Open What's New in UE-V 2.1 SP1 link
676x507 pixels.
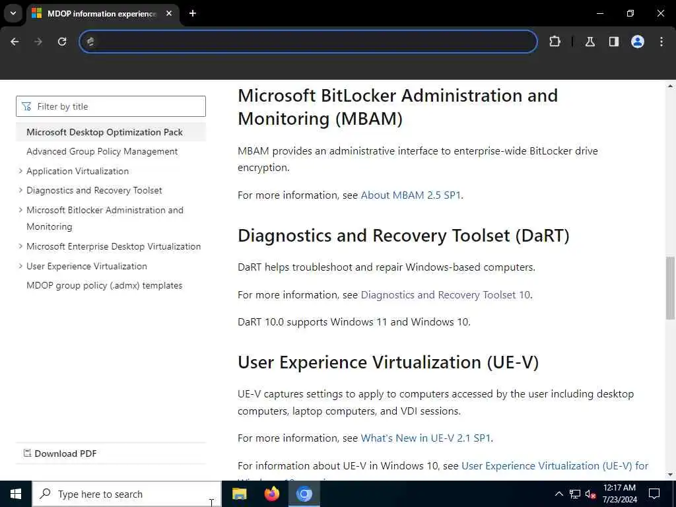tap(426, 438)
